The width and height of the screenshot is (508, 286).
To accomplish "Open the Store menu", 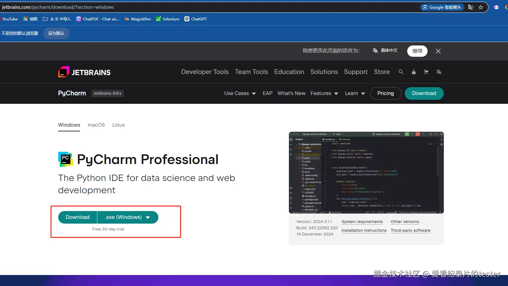I will coord(382,72).
